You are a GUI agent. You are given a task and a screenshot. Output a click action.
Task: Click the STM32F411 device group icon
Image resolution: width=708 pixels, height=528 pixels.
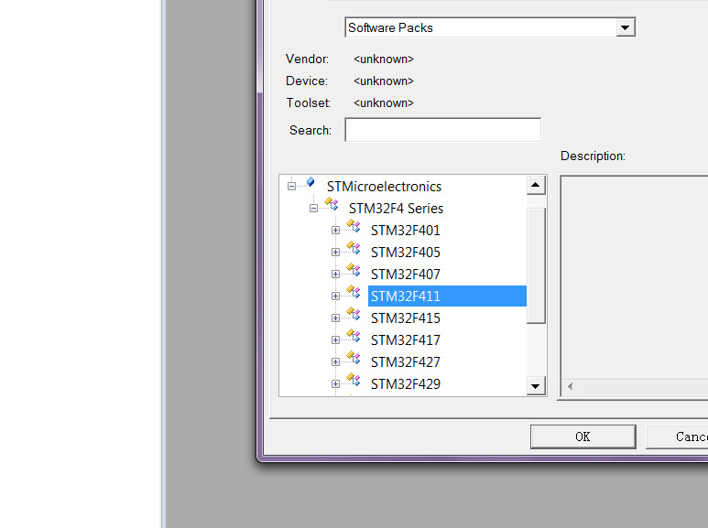(354, 292)
